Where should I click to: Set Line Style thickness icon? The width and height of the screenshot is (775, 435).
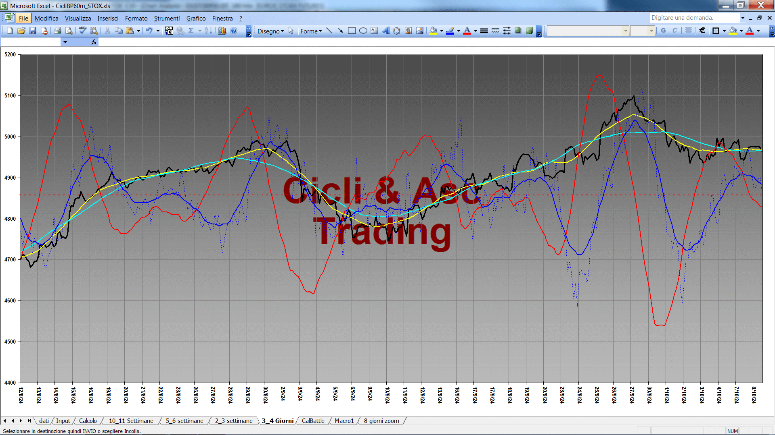484,31
